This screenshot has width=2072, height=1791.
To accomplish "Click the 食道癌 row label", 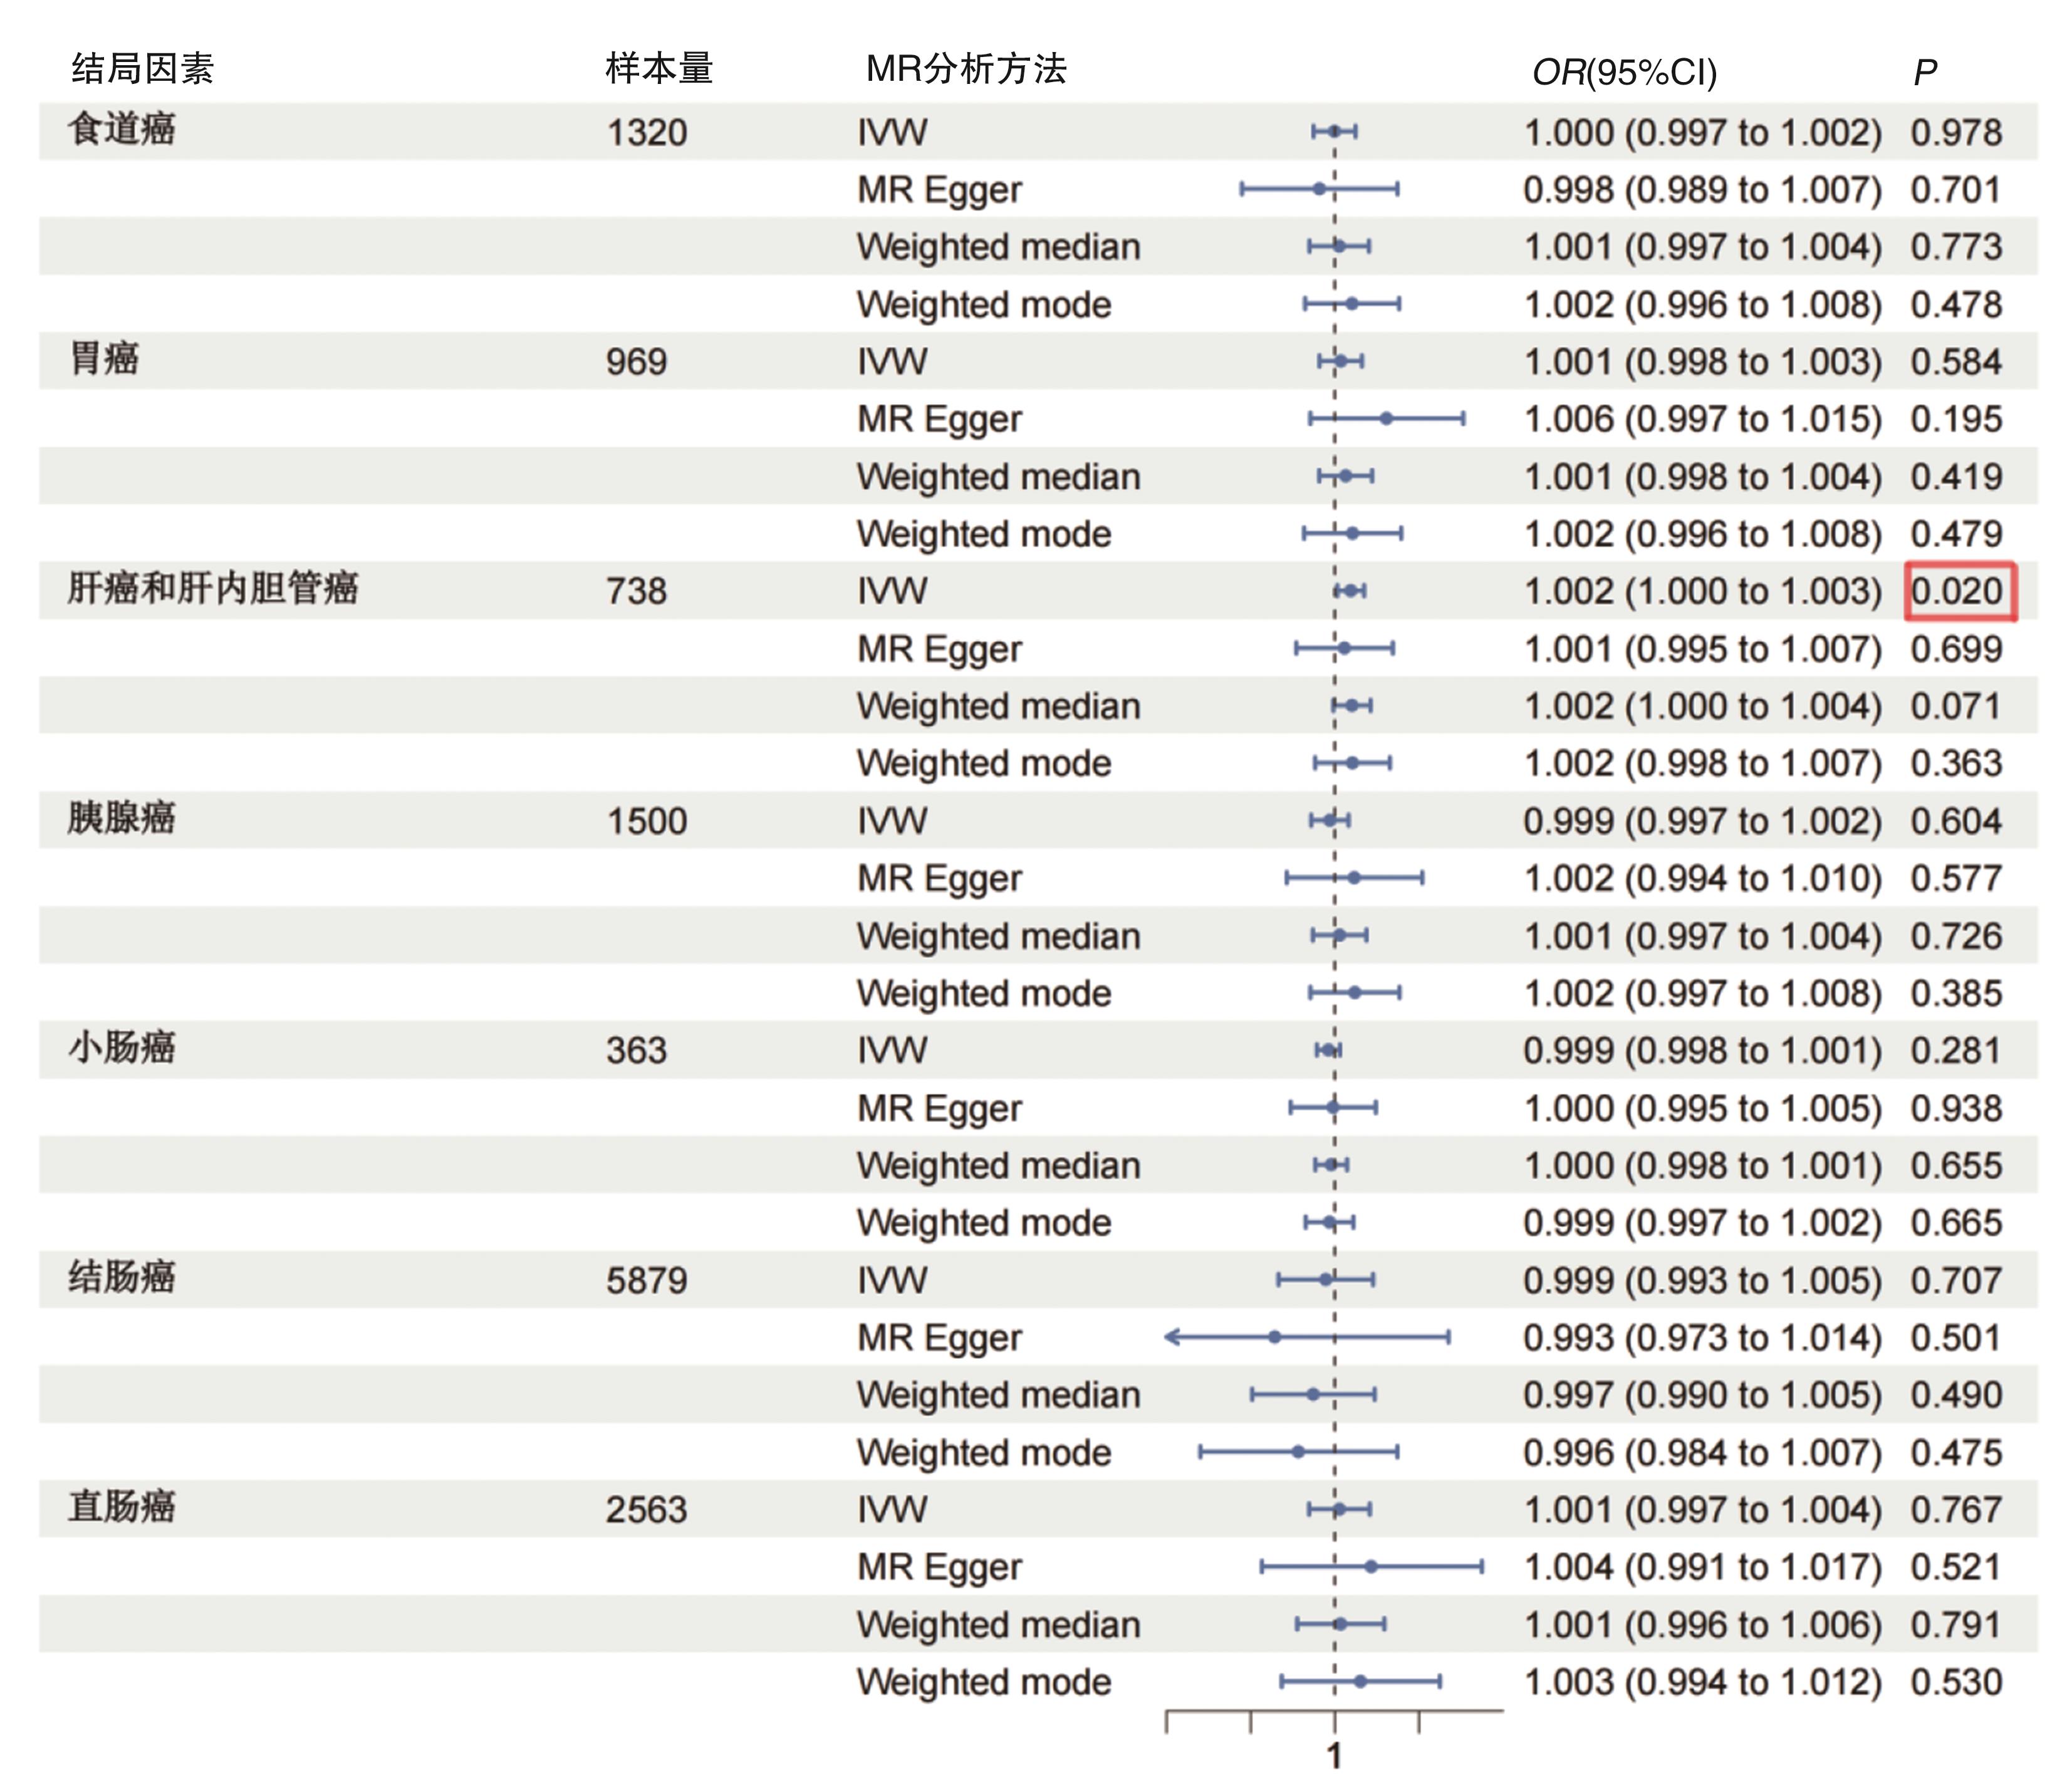I will click(122, 130).
